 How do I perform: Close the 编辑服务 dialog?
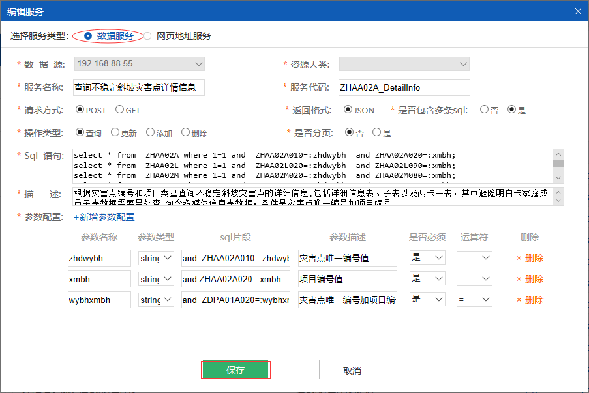click(x=577, y=11)
